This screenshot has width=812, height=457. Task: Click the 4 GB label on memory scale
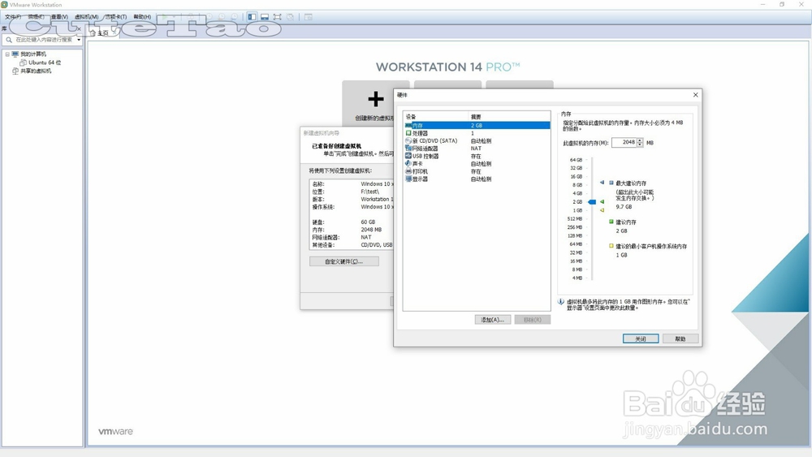coord(577,193)
